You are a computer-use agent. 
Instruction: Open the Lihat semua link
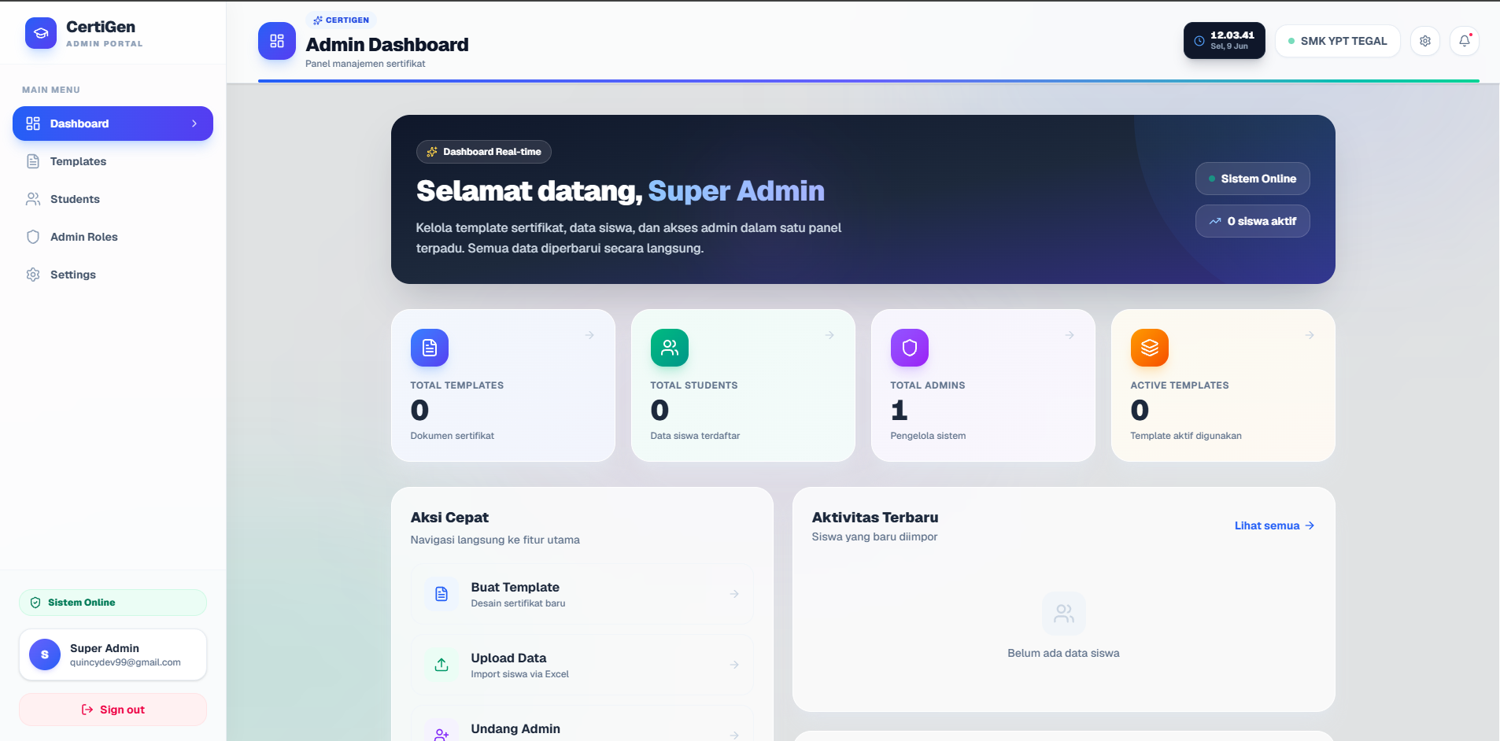pos(1274,525)
